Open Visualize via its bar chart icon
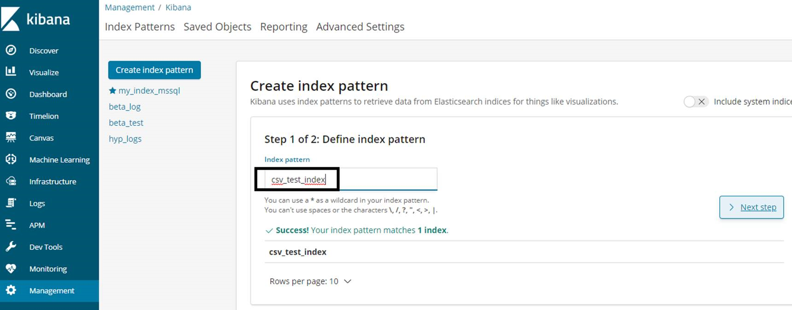 tap(11, 71)
